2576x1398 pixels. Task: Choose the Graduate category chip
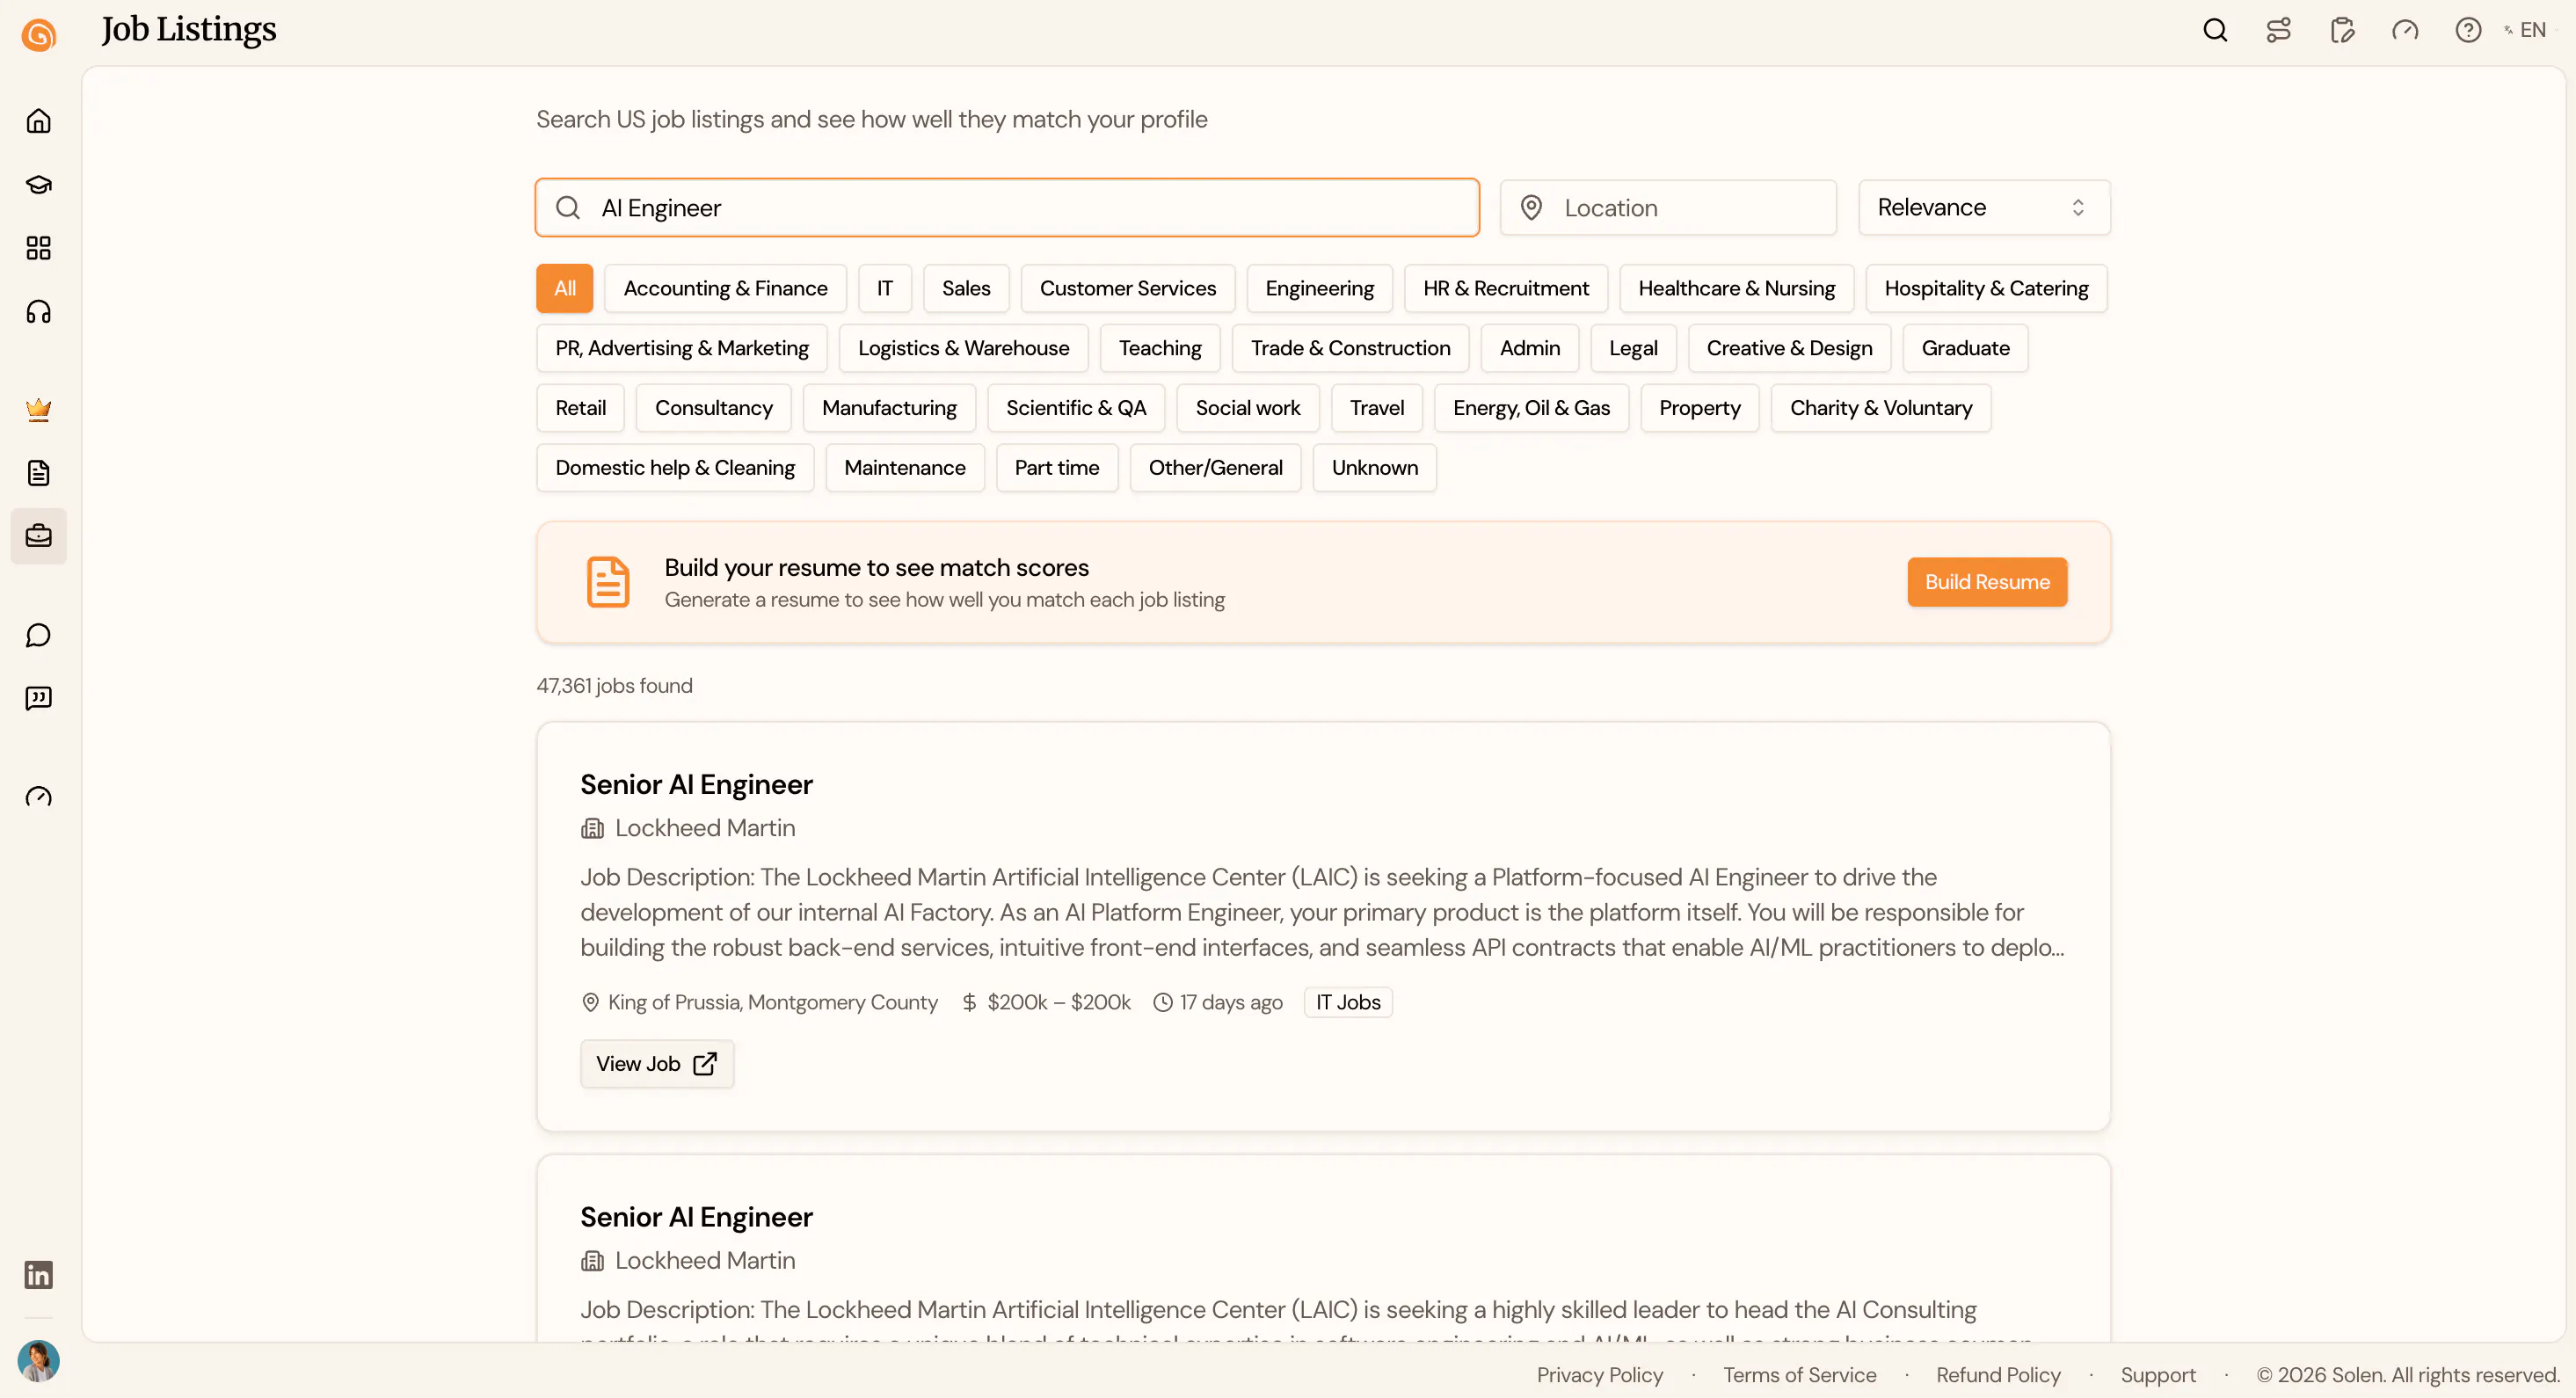click(x=1966, y=348)
